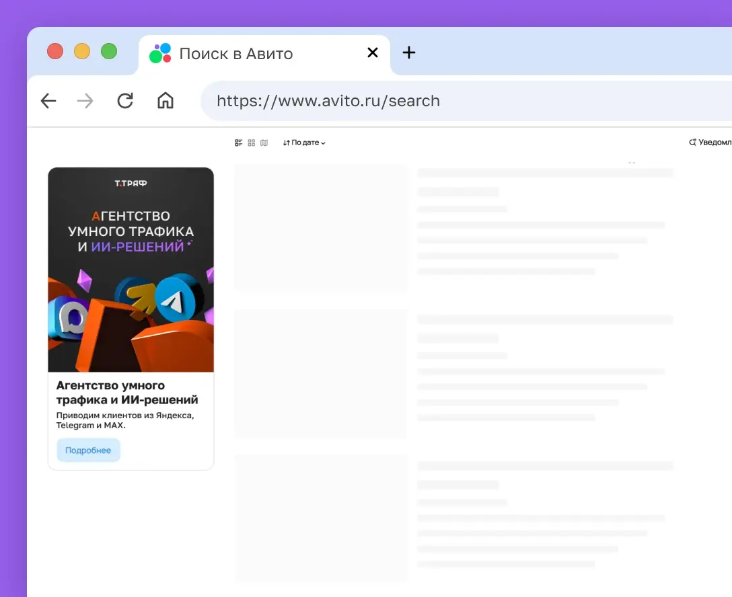Viewport: 732px width, 597px height.
Task: Switch to list view layout icon
Action: [239, 143]
